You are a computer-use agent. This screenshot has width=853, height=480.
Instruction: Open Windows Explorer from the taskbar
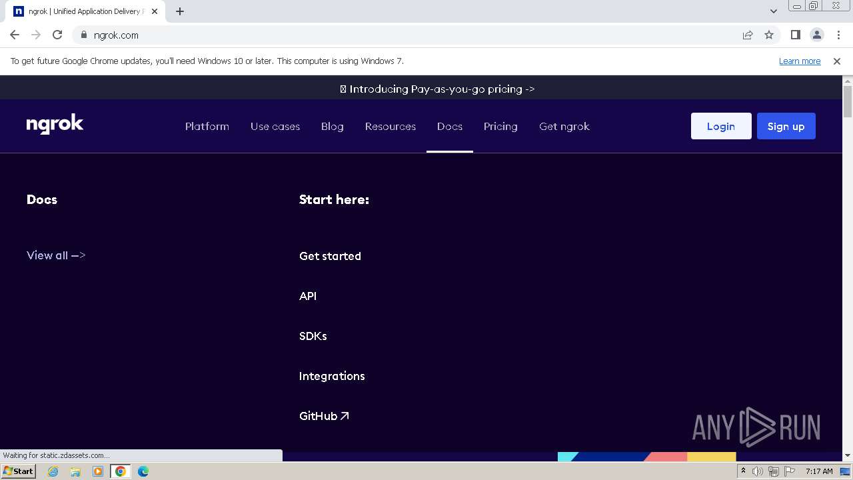(75, 471)
